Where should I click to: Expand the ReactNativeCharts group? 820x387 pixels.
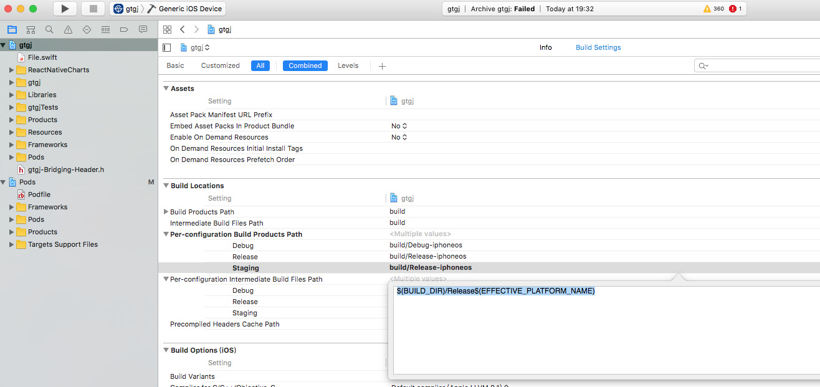[11, 70]
